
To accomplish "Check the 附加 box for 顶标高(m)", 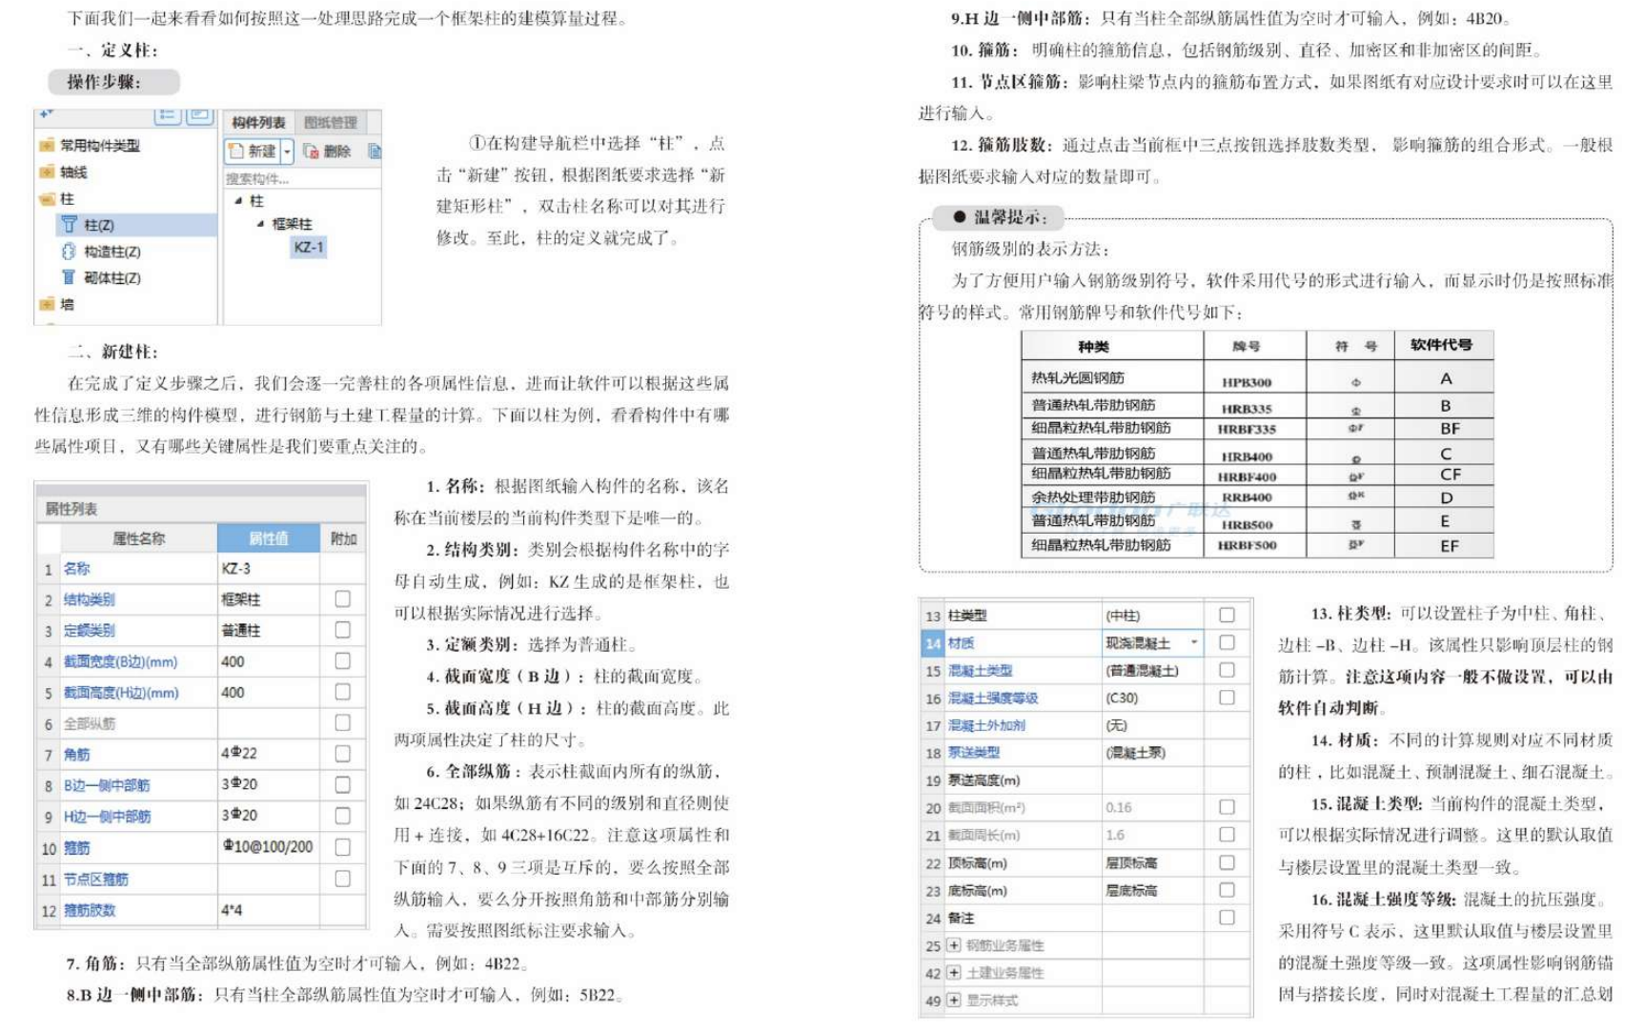I will 1227,862.
